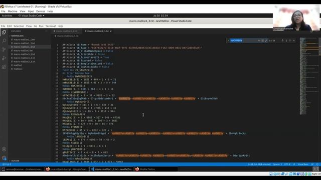321x180 pixels.
Task: Click the editor minimap
Action: (x=309, y=75)
